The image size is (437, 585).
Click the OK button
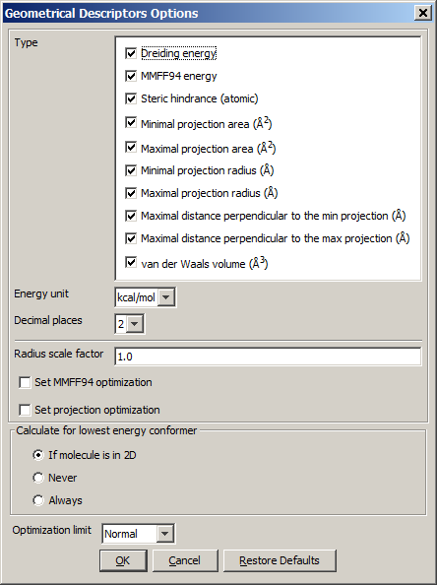(x=123, y=560)
